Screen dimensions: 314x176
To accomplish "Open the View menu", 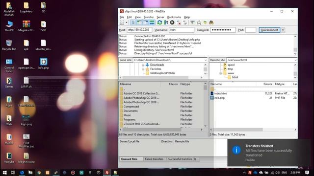I will (137, 17).
